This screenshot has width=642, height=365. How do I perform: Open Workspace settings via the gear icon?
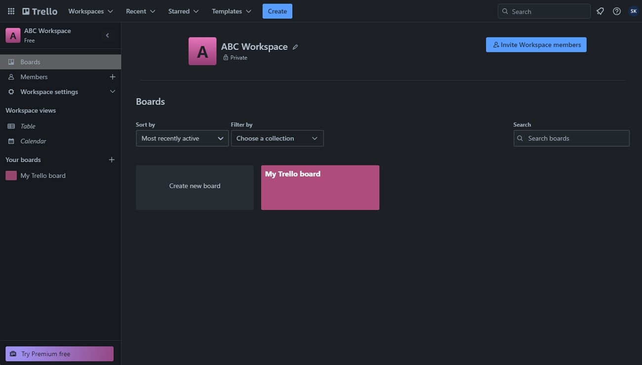10,91
